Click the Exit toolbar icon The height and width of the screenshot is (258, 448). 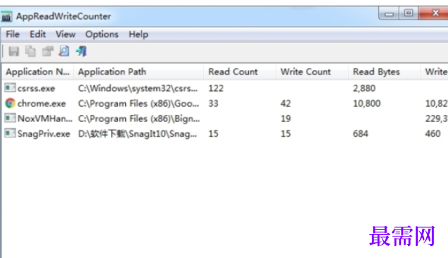click(81, 51)
